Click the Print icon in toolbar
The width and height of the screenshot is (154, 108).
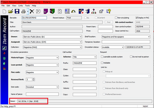click(x=23, y=11)
